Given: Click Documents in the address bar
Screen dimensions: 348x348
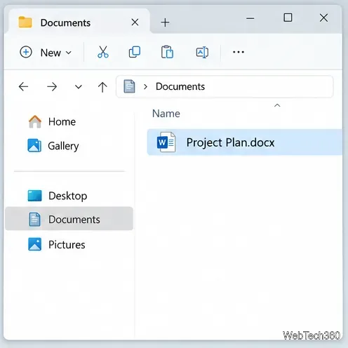Looking at the screenshot, I should [x=180, y=86].
